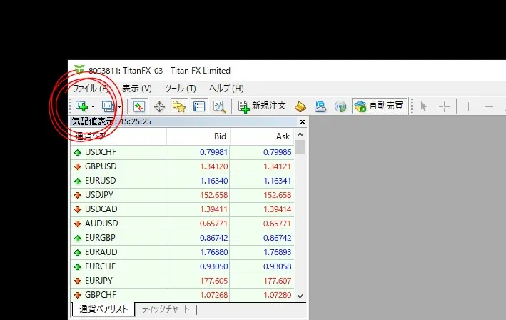The image size is (506, 320).
Task: Click the MetaEditor yellow book icon
Action: pos(300,106)
